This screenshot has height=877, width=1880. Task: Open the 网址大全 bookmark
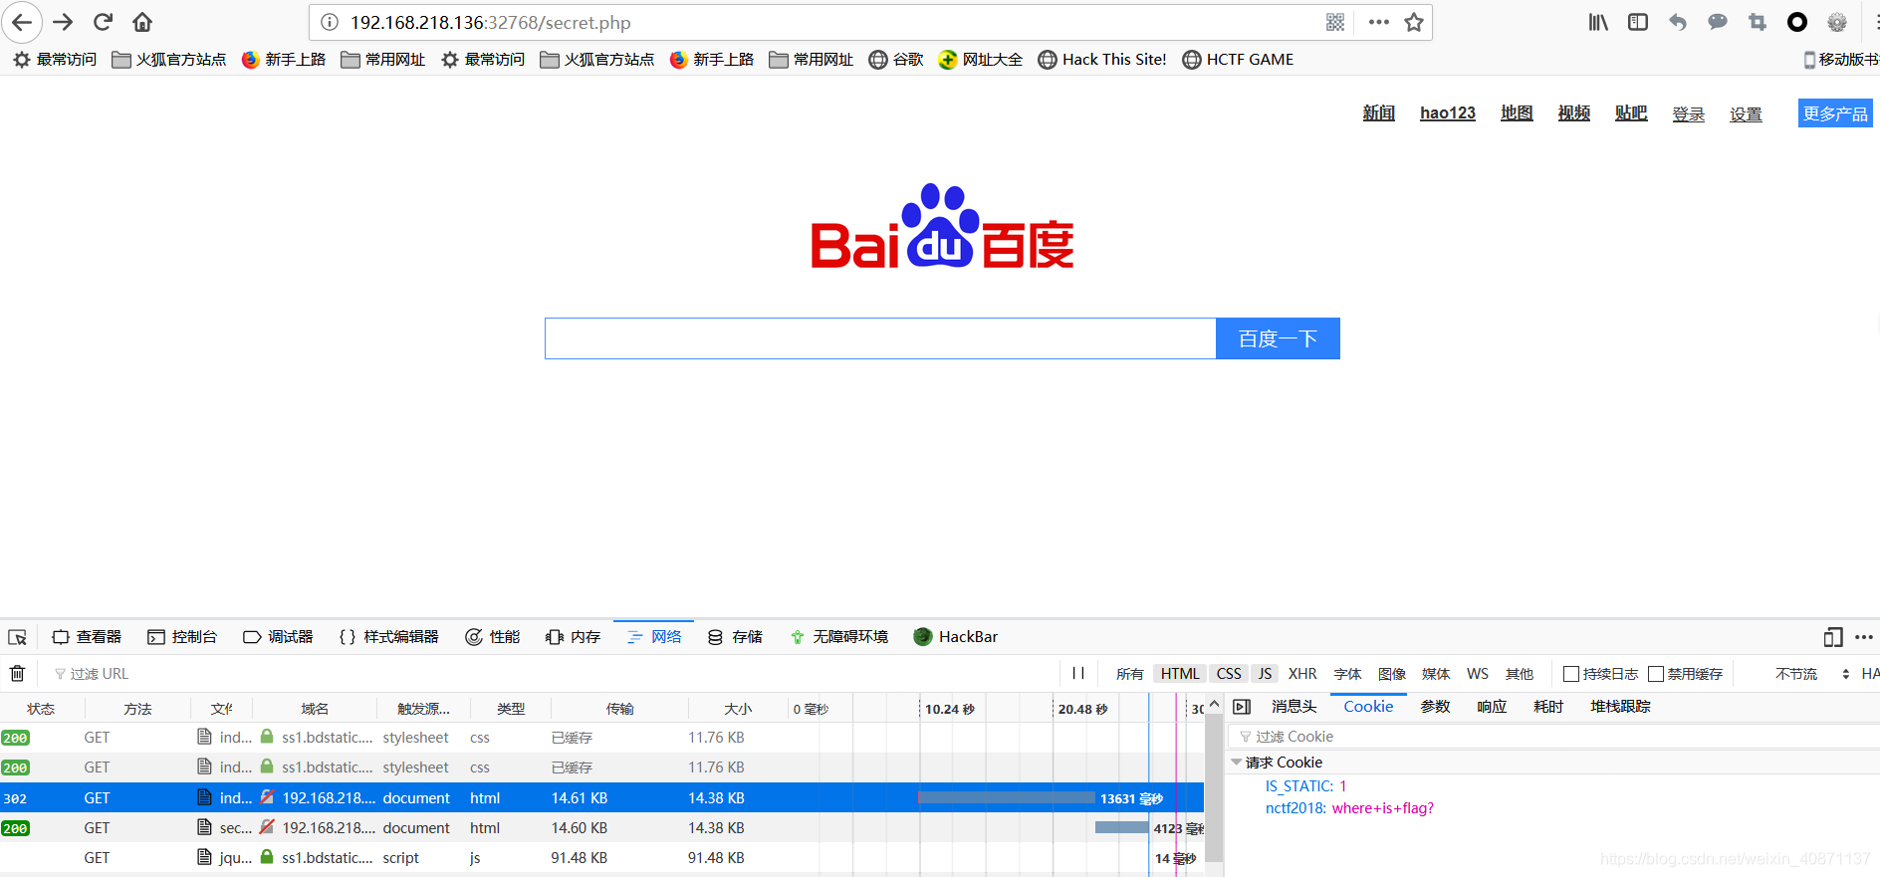coord(981,60)
